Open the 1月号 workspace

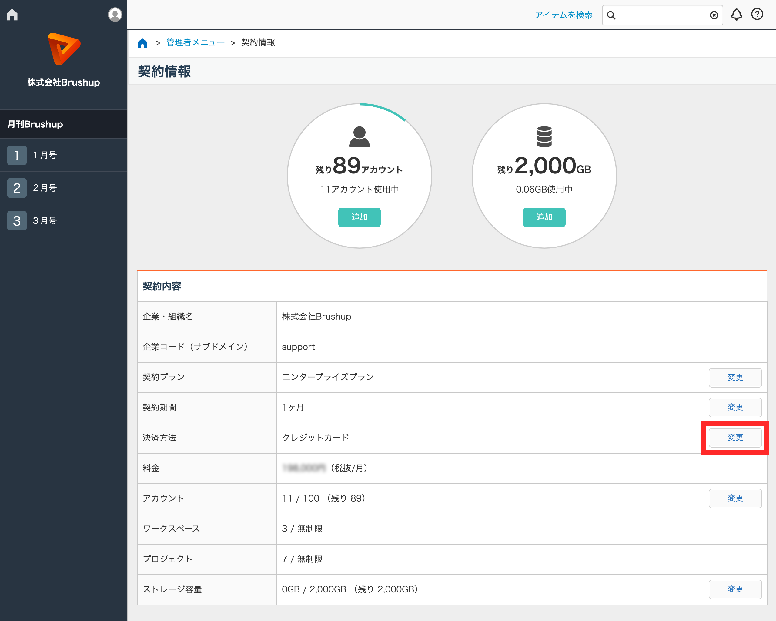pyautogui.click(x=64, y=155)
